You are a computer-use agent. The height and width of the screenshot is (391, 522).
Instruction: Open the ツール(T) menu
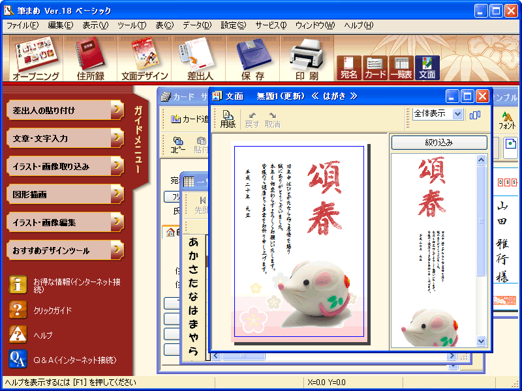coord(132,25)
